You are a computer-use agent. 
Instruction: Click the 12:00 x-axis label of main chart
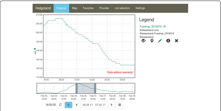(77, 80)
